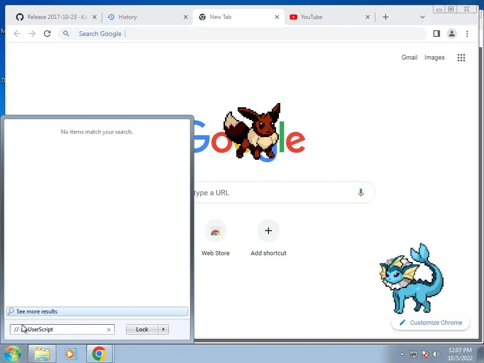Open the Chrome three-dot menu

[467, 34]
